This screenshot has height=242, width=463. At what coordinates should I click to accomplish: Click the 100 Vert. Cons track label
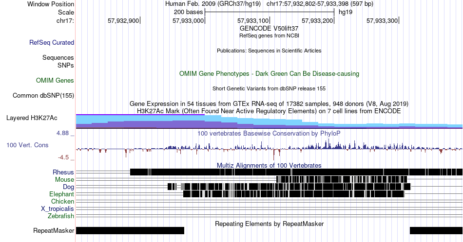[x=27, y=145]
